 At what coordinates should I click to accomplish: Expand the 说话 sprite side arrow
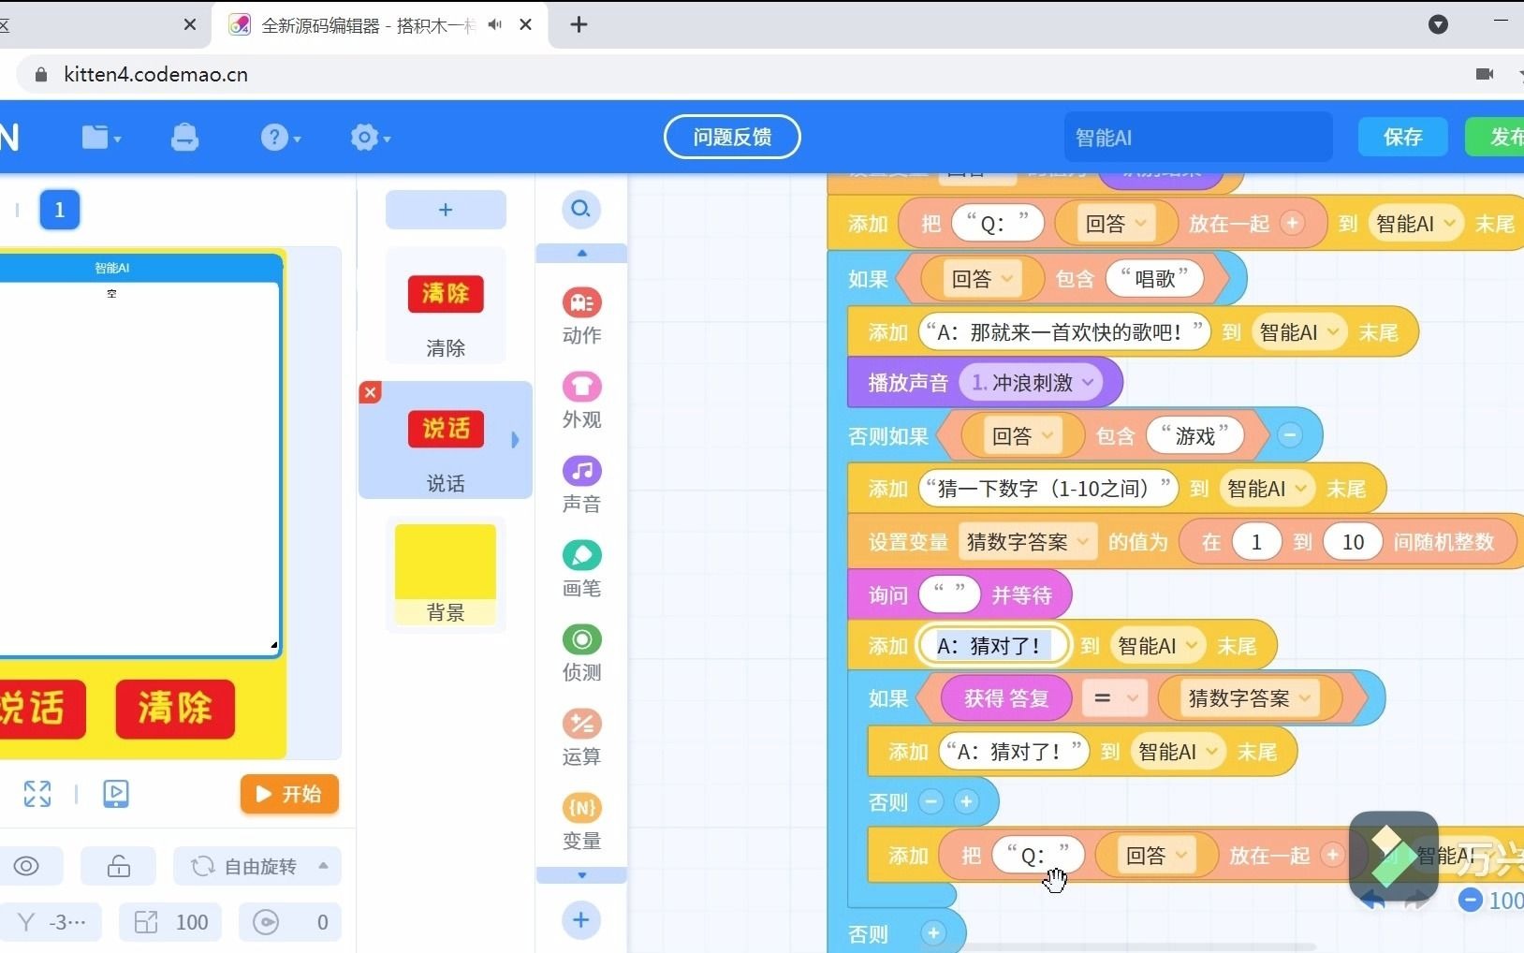pos(515,440)
